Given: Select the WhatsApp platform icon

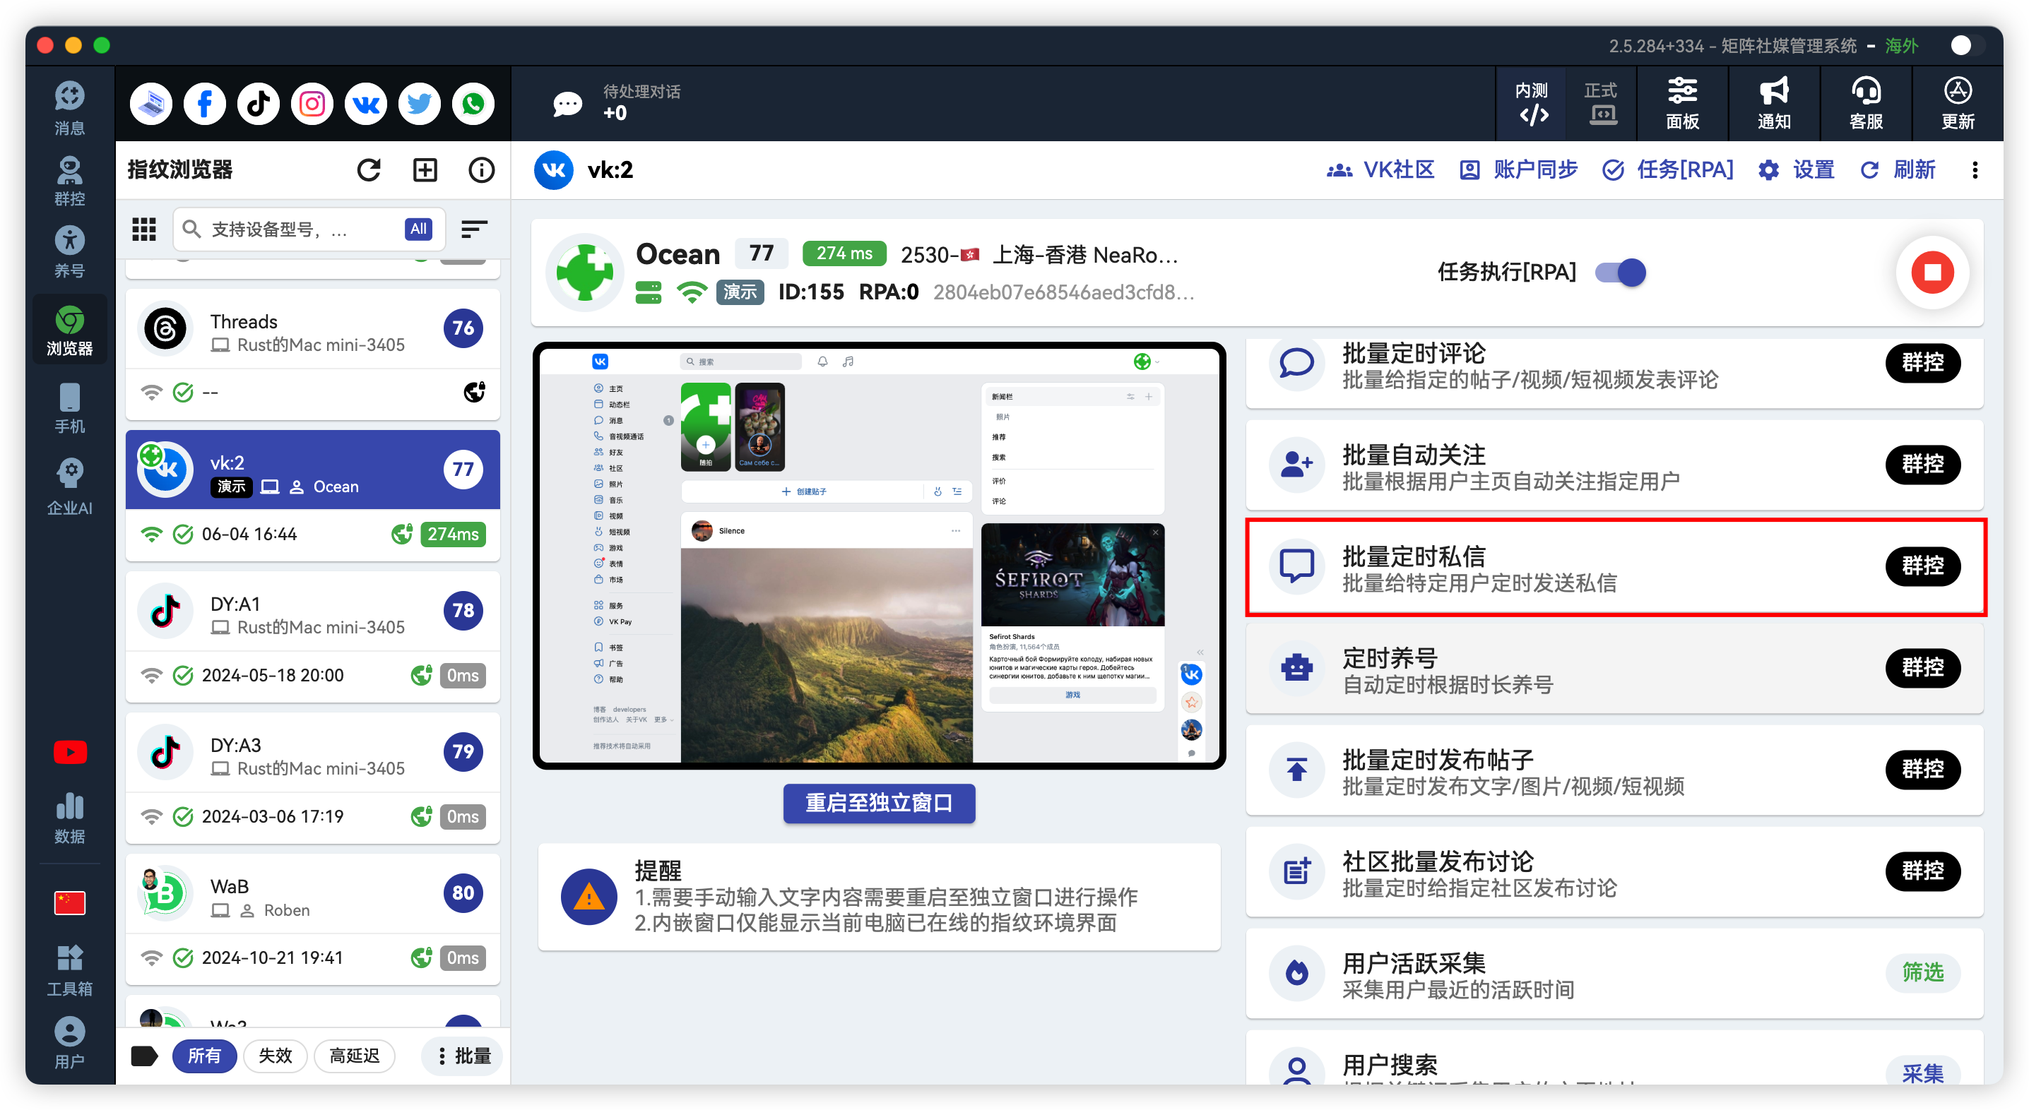Looking at the screenshot, I should pos(473,103).
